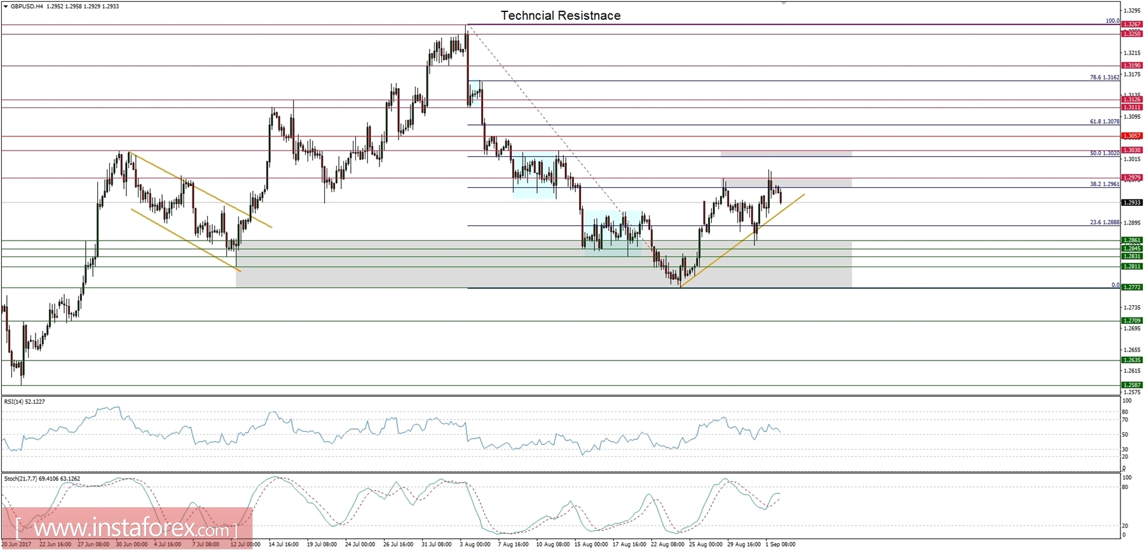Select the Fibonacci 23.6 1.2888 label

pyautogui.click(x=1105, y=223)
